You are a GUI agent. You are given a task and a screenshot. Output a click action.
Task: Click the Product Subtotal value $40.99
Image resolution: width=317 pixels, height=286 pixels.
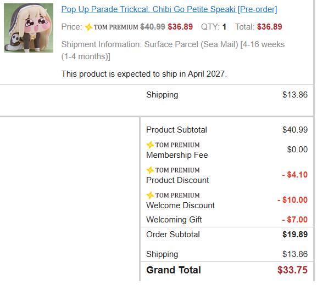(295, 130)
